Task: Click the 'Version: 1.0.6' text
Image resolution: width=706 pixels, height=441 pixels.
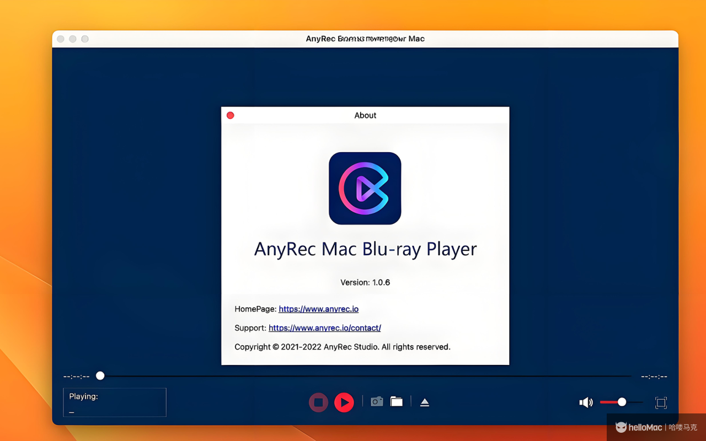Action: pyautogui.click(x=365, y=282)
